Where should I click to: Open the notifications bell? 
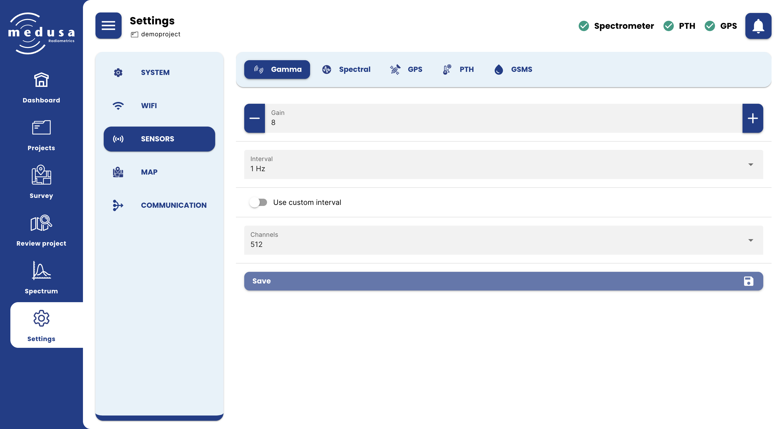pyautogui.click(x=758, y=26)
